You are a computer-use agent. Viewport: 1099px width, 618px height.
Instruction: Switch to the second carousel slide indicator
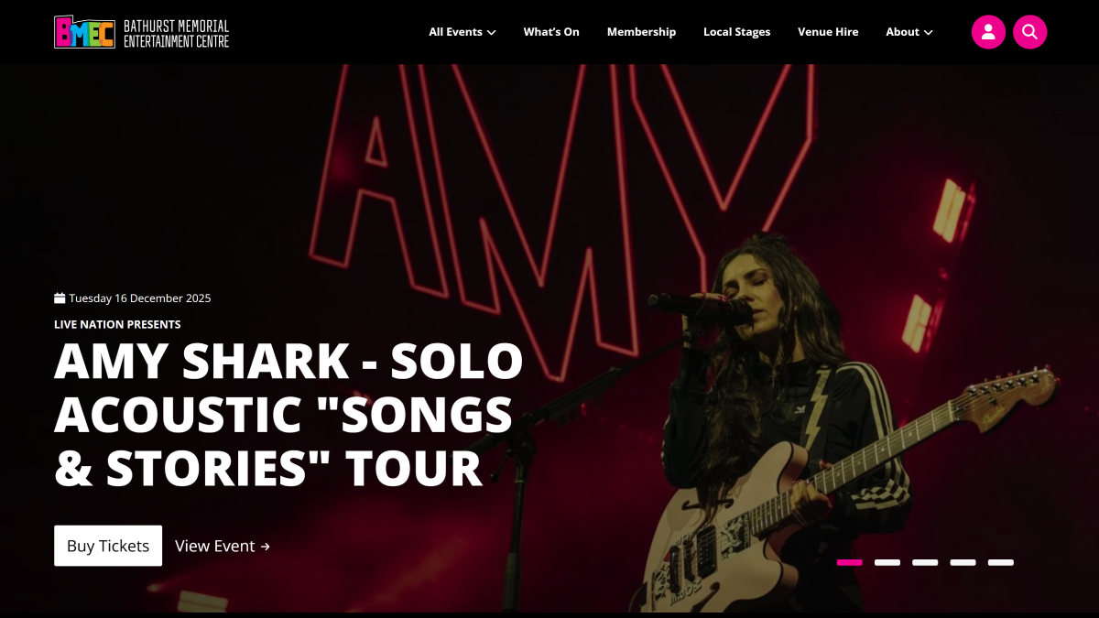[x=887, y=562]
